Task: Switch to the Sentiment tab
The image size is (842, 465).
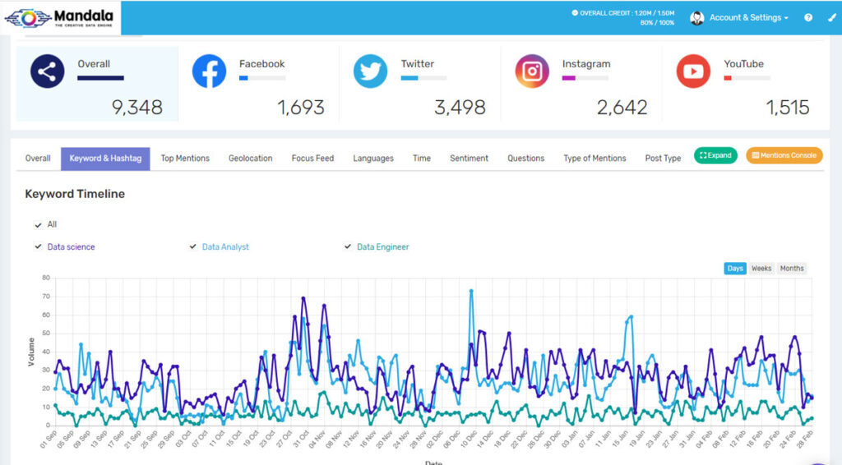Action: tap(469, 159)
